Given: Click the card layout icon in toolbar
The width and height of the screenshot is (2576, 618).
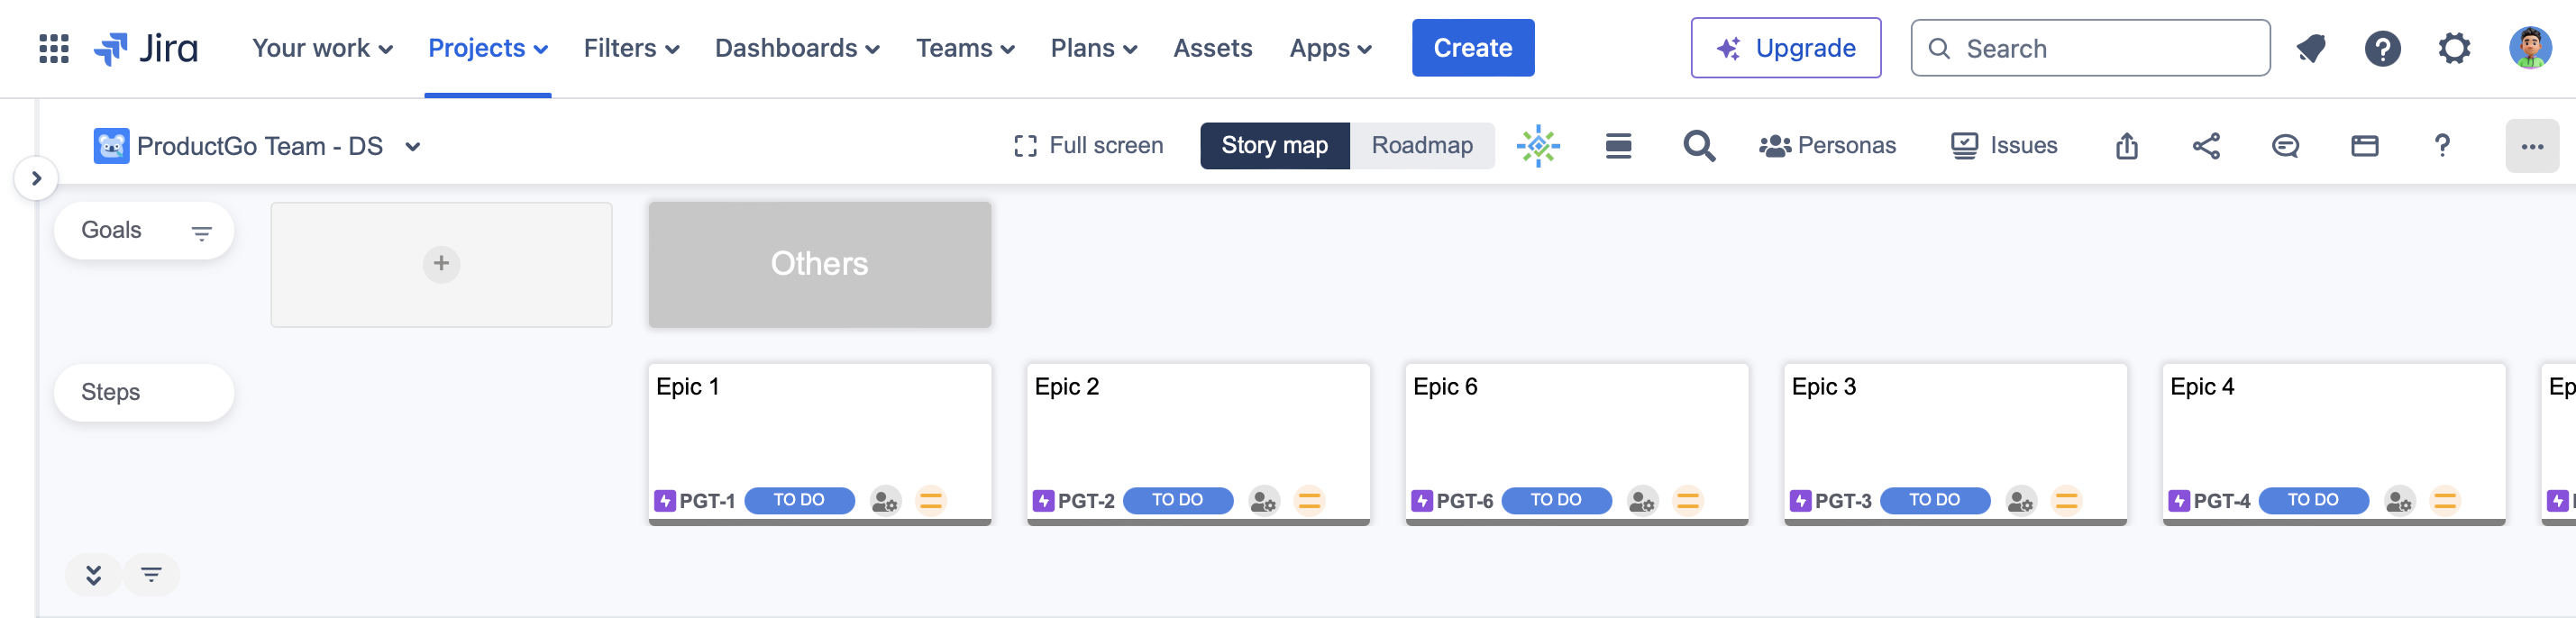Looking at the screenshot, I should [2364, 146].
